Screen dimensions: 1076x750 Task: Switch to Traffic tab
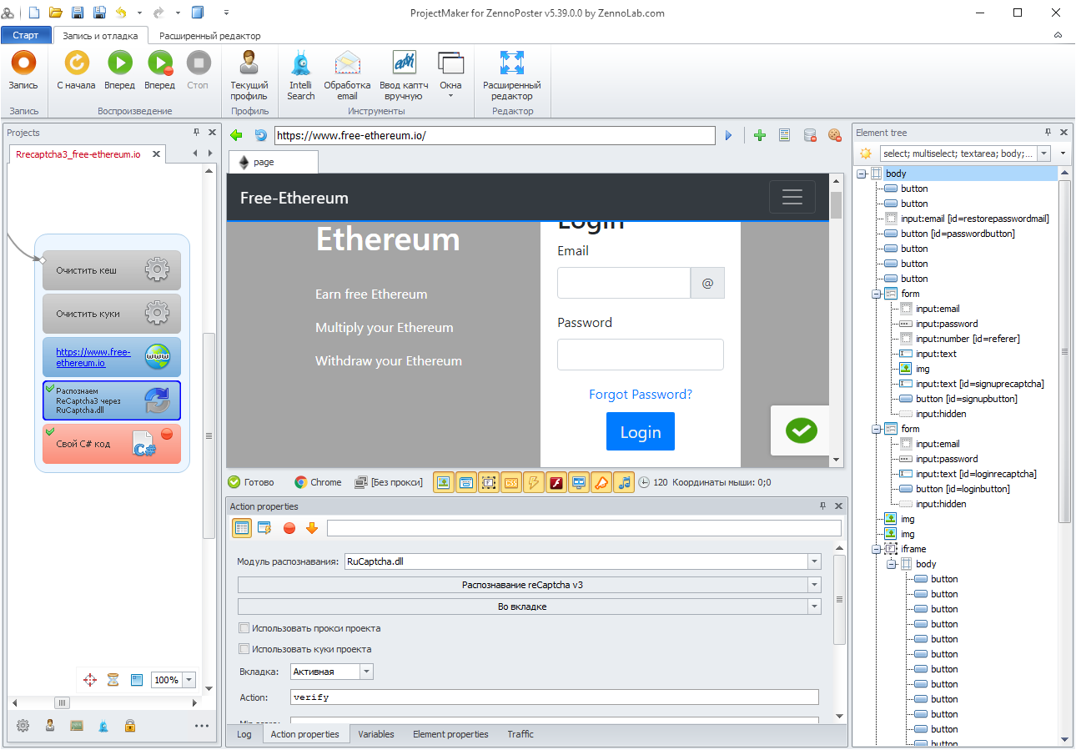520,734
